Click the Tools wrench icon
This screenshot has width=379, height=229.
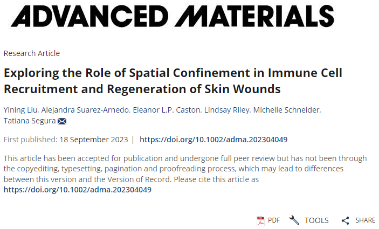coord(294,220)
